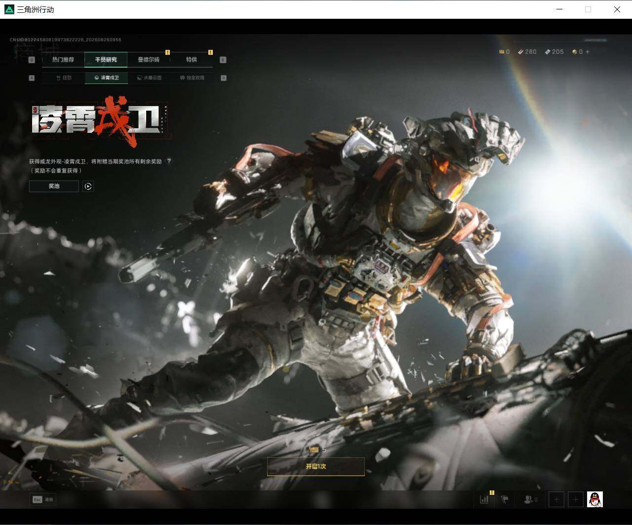632x525 pixels.
Task: Minimize the 三角洲行动 window
Action: pyautogui.click(x=559, y=9)
